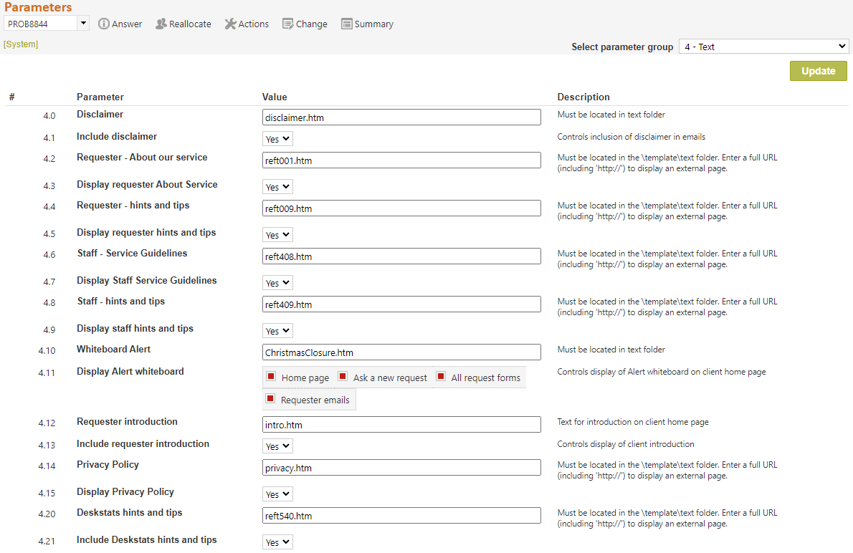Click the [System] link
Image resolution: width=853 pixels, height=553 pixels.
click(21, 44)
